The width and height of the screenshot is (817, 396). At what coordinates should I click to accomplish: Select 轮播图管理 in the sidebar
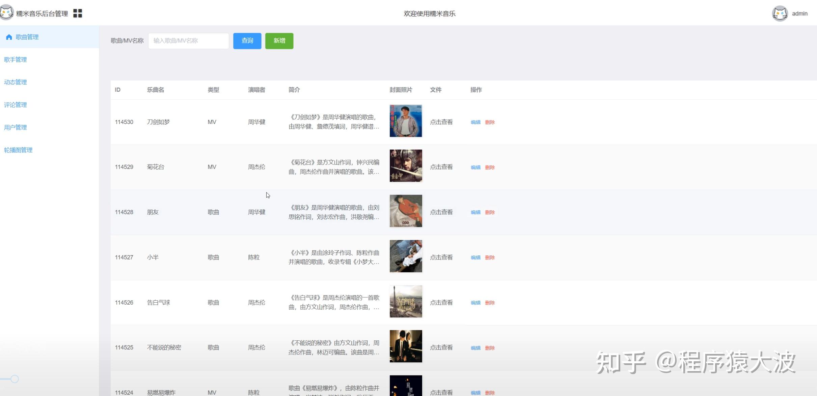point(18,150)
